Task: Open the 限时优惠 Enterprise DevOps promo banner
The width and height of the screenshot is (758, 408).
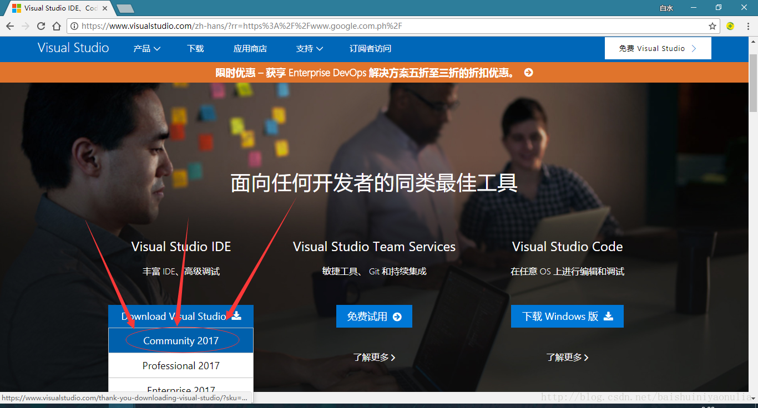Action: [x=374, y=73]
